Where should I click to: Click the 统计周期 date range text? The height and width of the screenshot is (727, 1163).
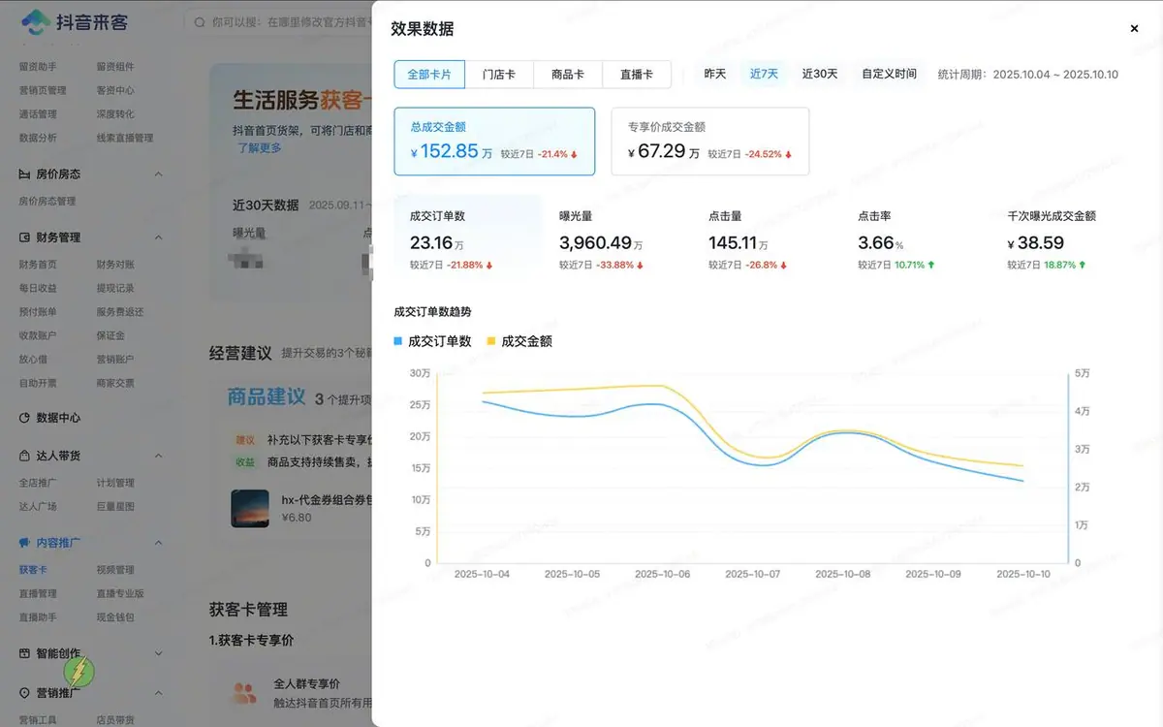[1028, 74]
